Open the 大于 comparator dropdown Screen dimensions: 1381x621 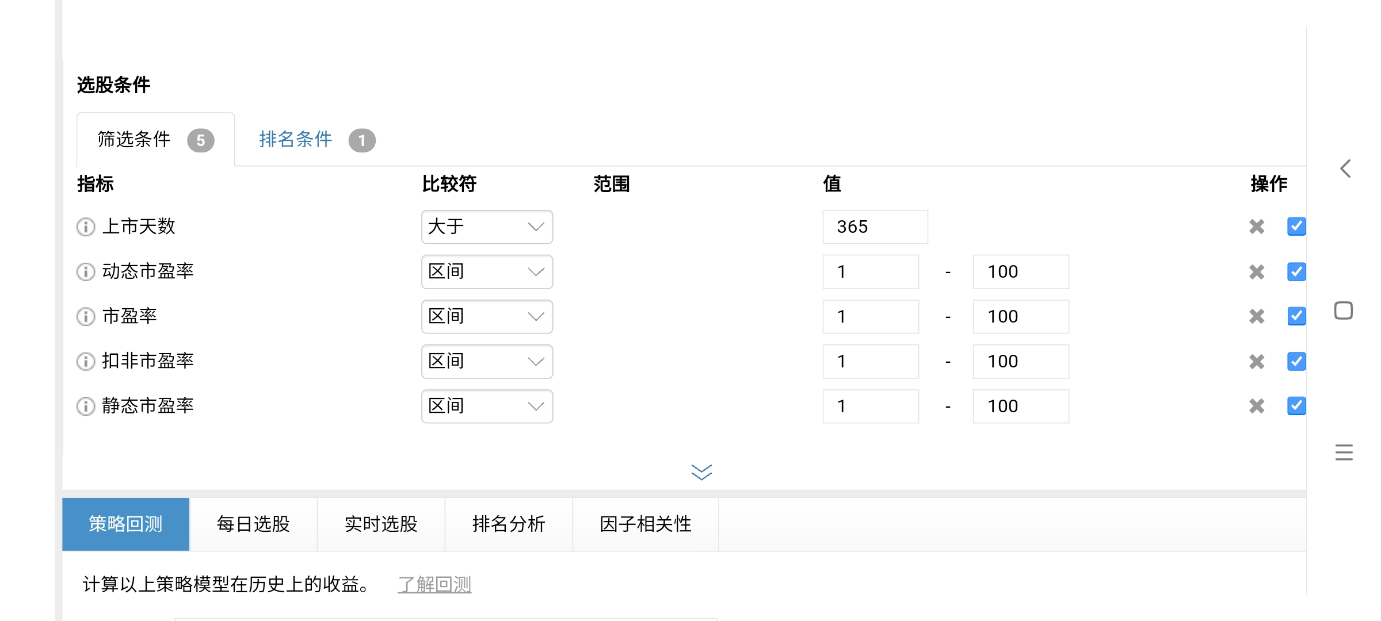(487, 227)
